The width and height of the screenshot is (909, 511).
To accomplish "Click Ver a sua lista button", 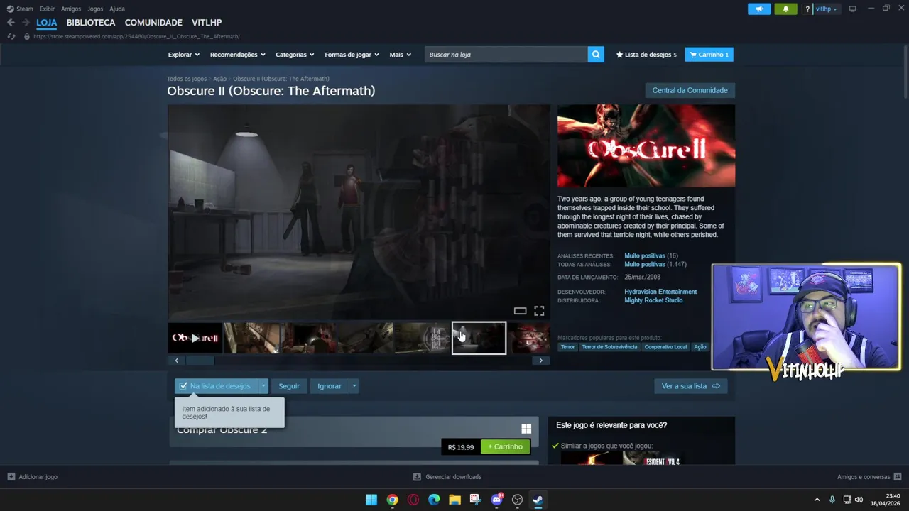I will [690, 386].
